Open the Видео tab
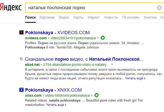 [64, 18]
